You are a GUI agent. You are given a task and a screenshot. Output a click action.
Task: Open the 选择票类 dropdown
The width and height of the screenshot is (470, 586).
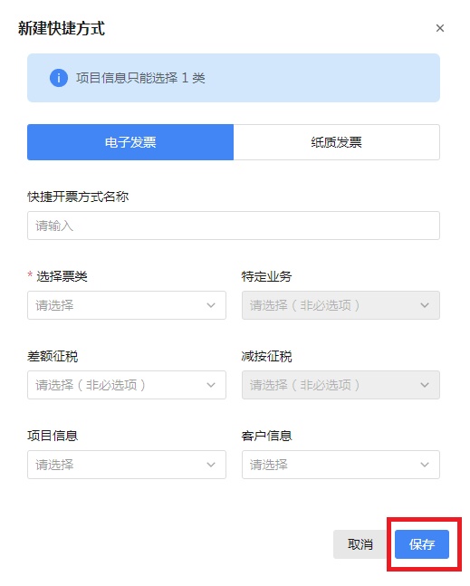(x=127, y=305)
